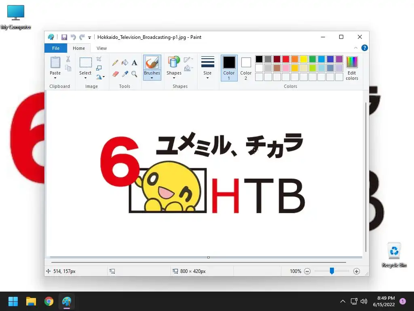Screen dimensions: 414x311
Task: Expand the Brushes dropdown arrow
Action: coord(152,78)
